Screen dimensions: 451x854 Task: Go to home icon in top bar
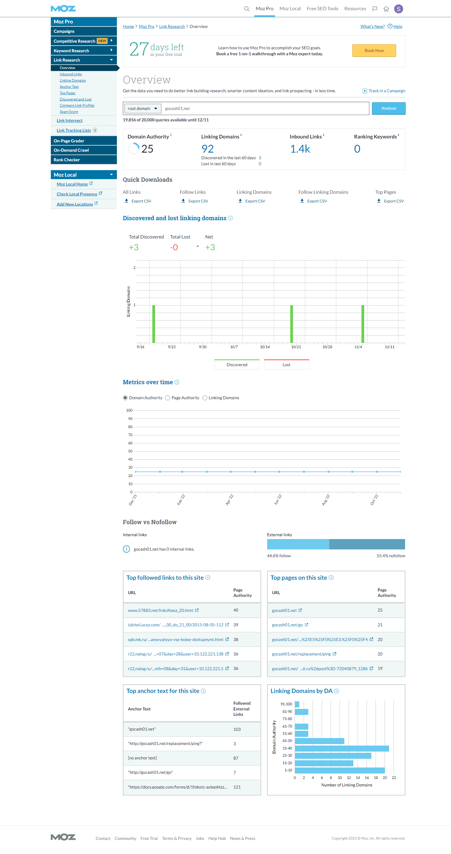pos(386,9)
